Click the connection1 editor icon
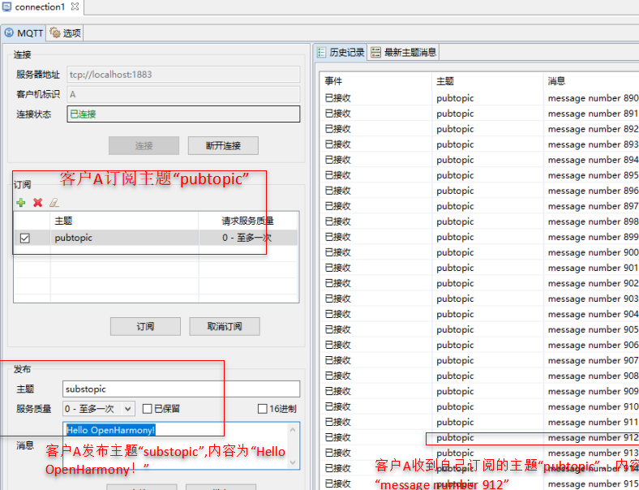 point(7,6)
